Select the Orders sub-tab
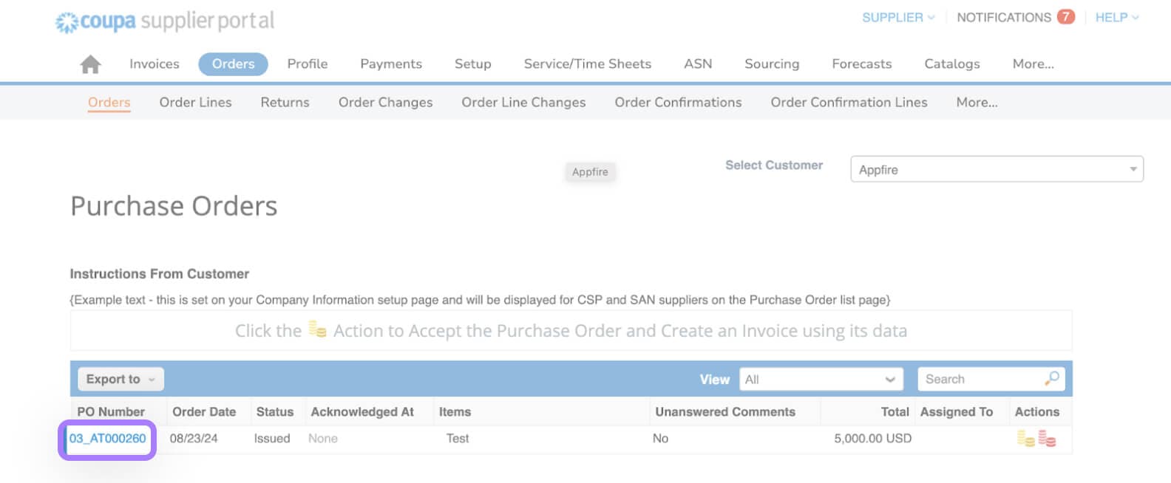1171x483 pixels. (x=109, y=103)
